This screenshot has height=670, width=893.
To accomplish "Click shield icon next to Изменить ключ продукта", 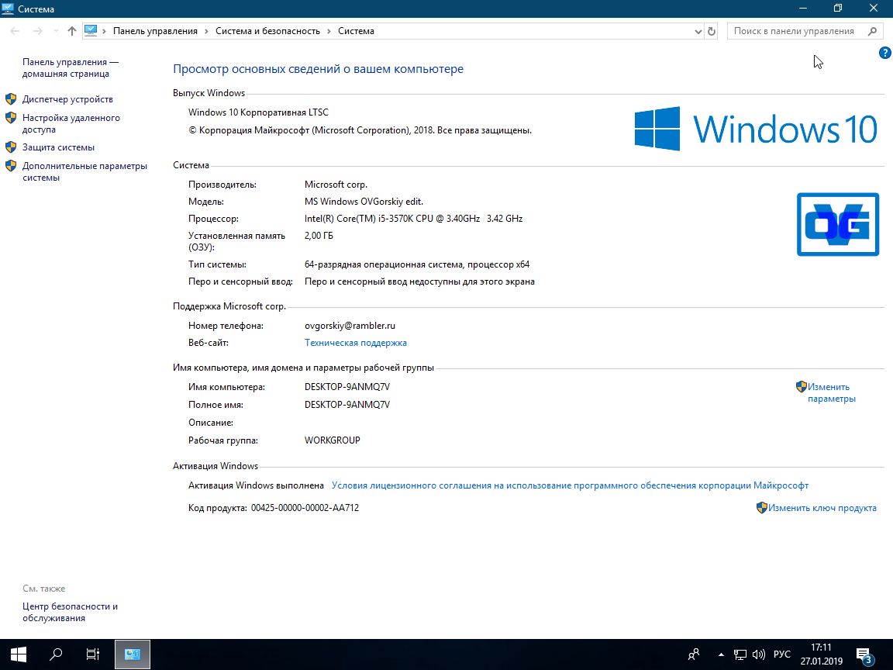I will [x=762, y=508].
